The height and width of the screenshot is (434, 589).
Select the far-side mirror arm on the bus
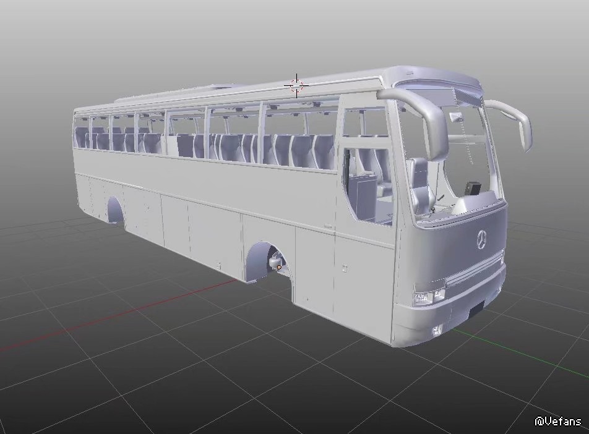pos(511,123)
